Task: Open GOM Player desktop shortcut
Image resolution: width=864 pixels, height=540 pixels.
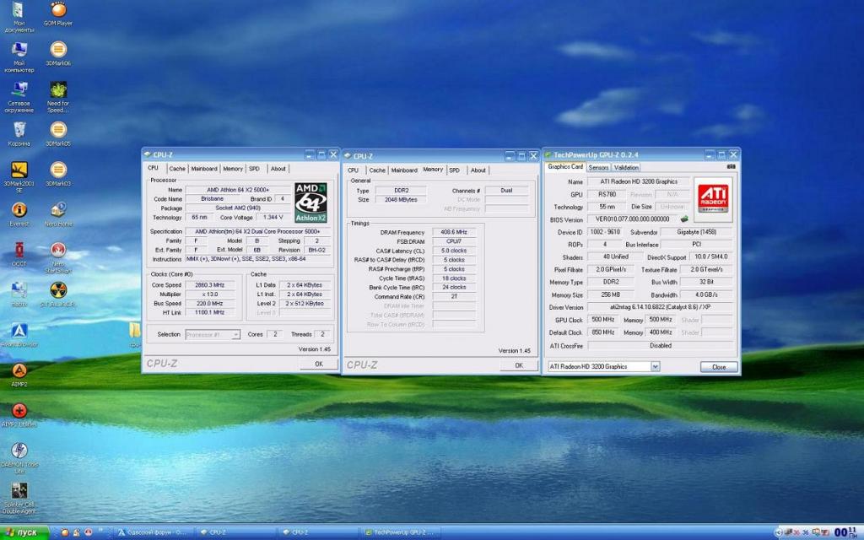Action: pyautogui.click(x=58, y=14)
